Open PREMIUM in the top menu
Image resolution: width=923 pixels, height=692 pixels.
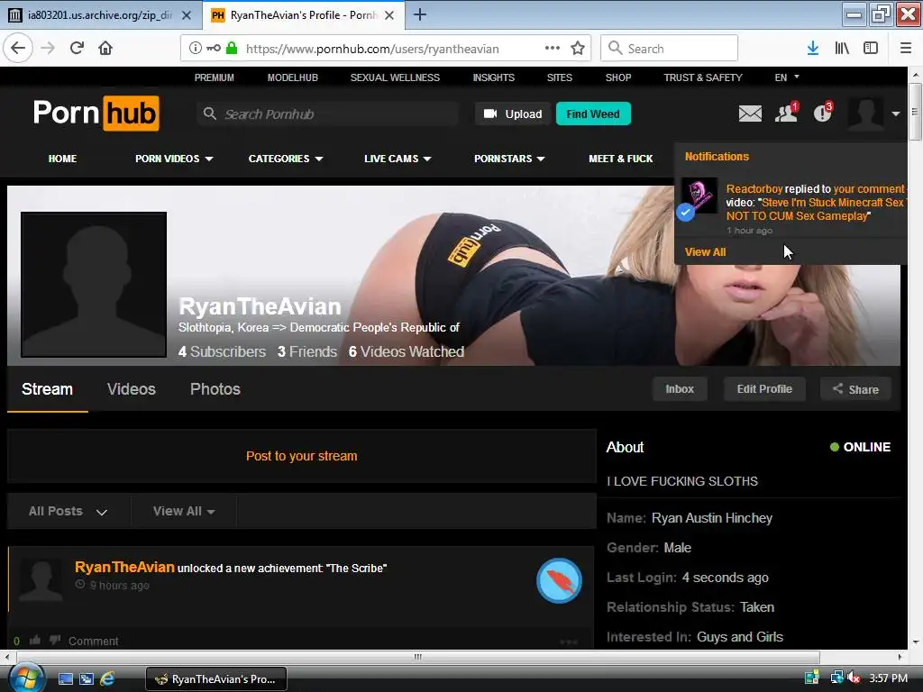point(215,77)
